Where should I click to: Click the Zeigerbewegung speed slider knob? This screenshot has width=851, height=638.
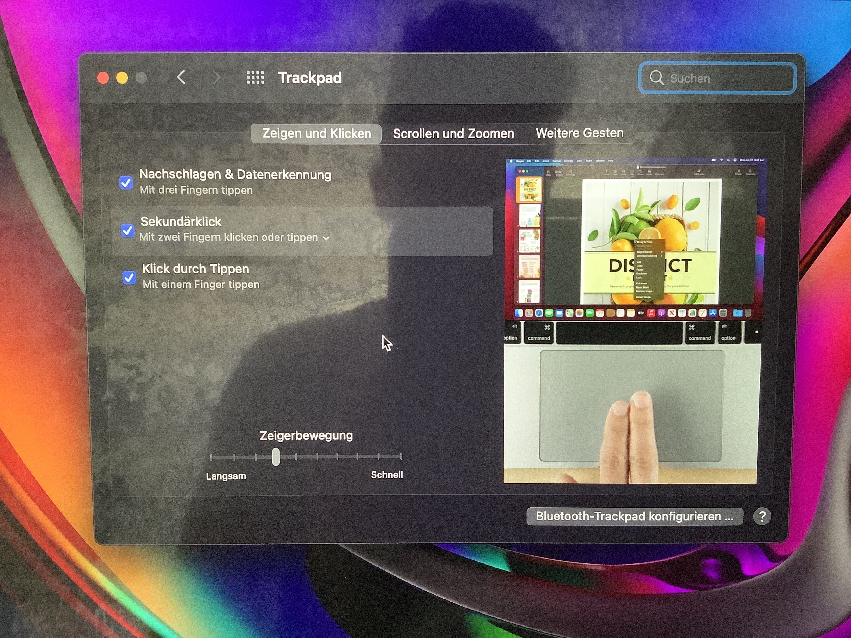276,457
